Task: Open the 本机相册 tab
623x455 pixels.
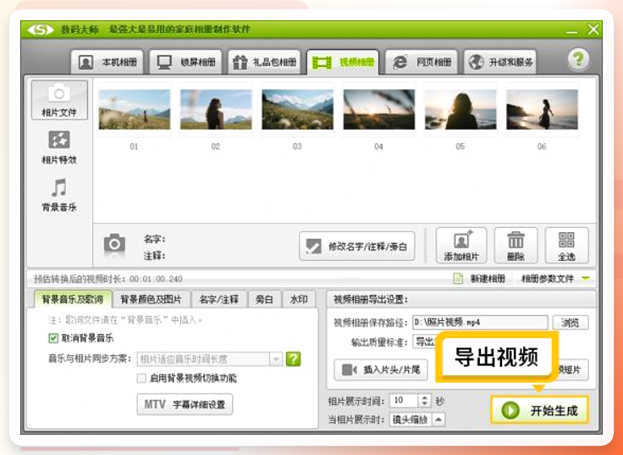Action: (108, 62)
